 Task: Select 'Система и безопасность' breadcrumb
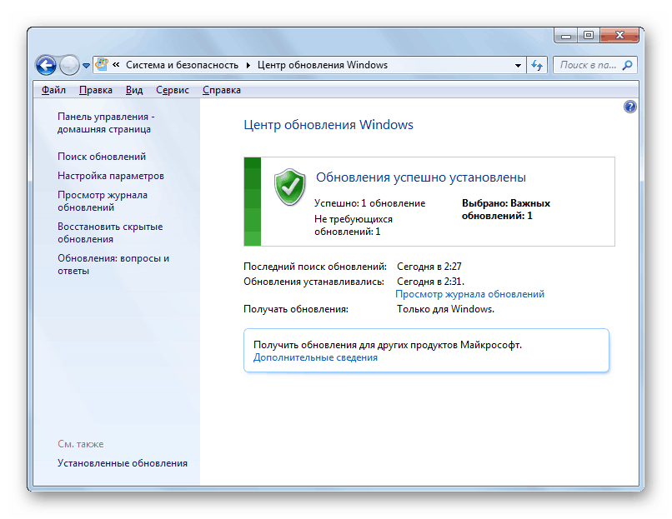(x=182, y=65)
